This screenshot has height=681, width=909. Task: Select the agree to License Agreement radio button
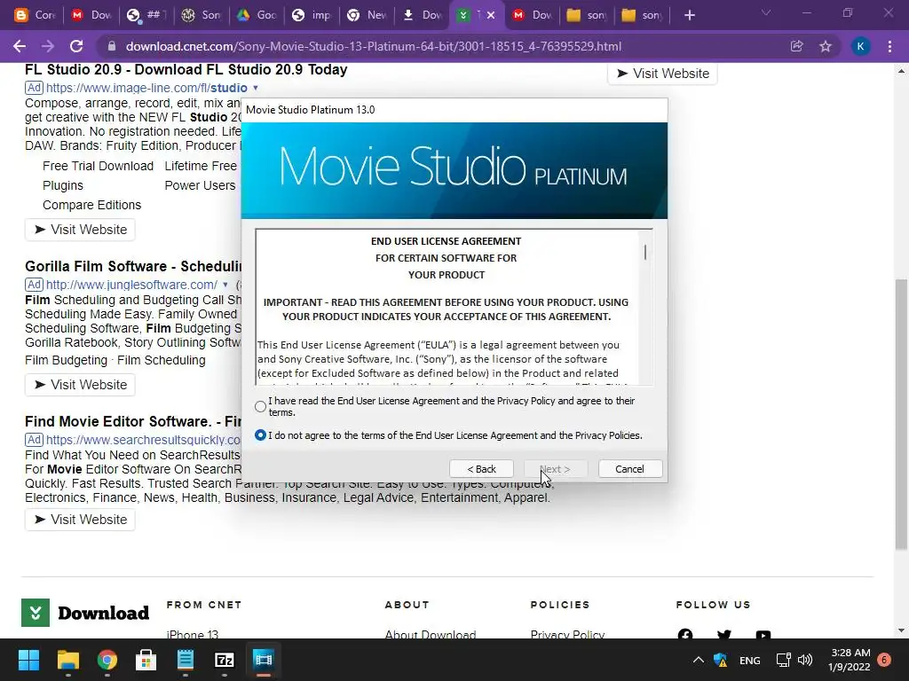click(260, 406)
